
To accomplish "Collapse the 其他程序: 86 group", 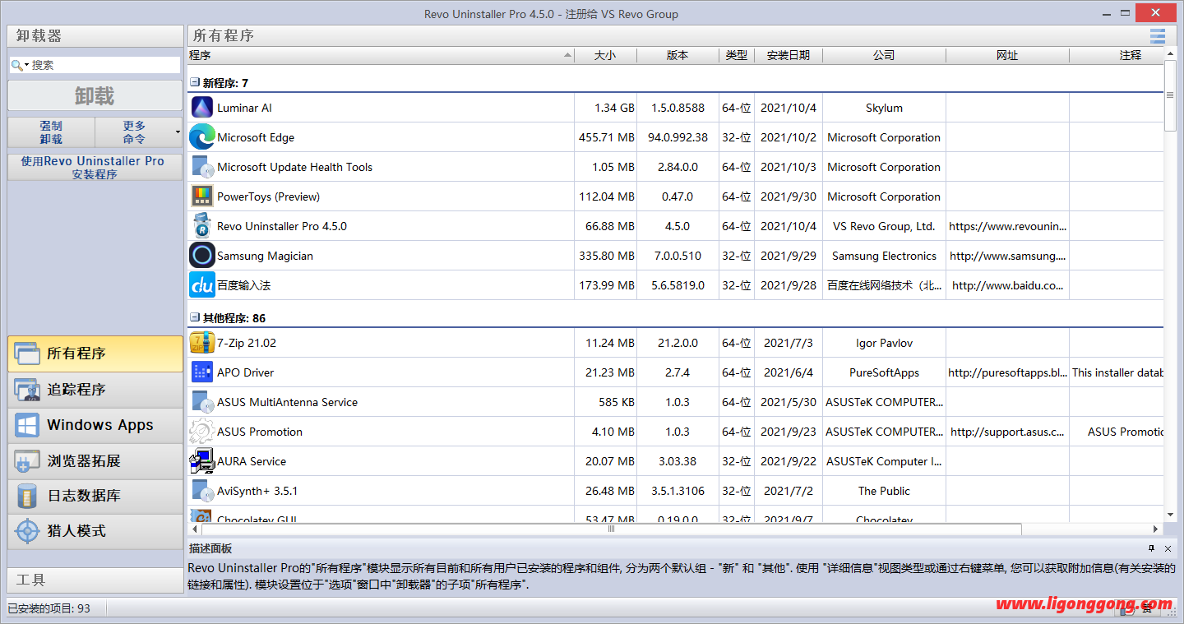I will click(195, 317).
